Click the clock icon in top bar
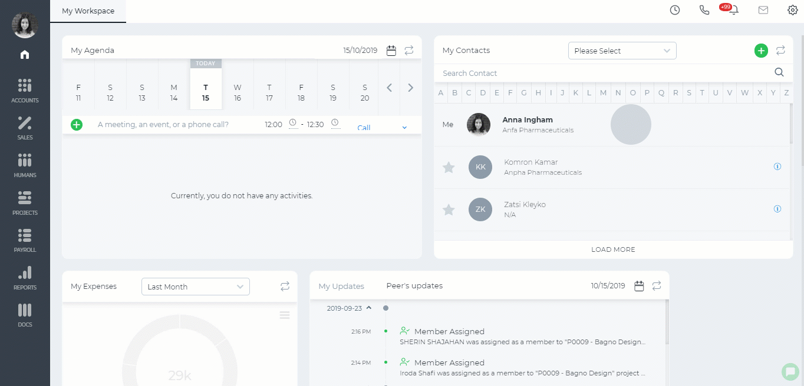 click(675, 10)
